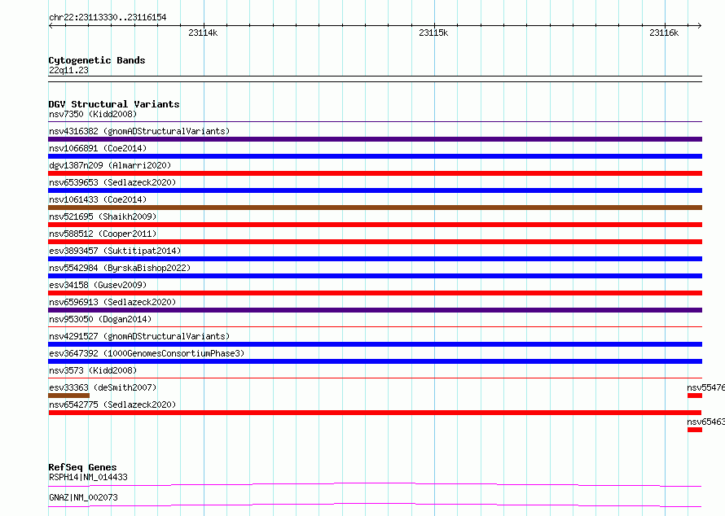Select the DGV Structural Variants track title
The width and height of the screenshot is (725, 516).
pyautogui.click(x=114, y=104)
